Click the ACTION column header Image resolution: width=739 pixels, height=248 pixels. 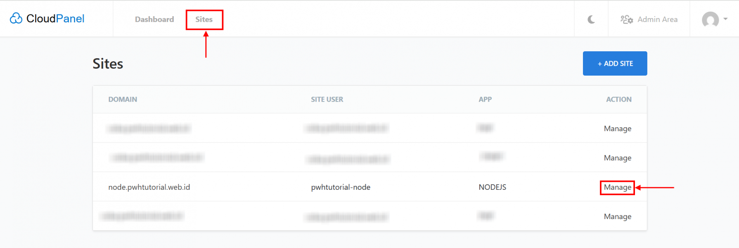(618, 99)
